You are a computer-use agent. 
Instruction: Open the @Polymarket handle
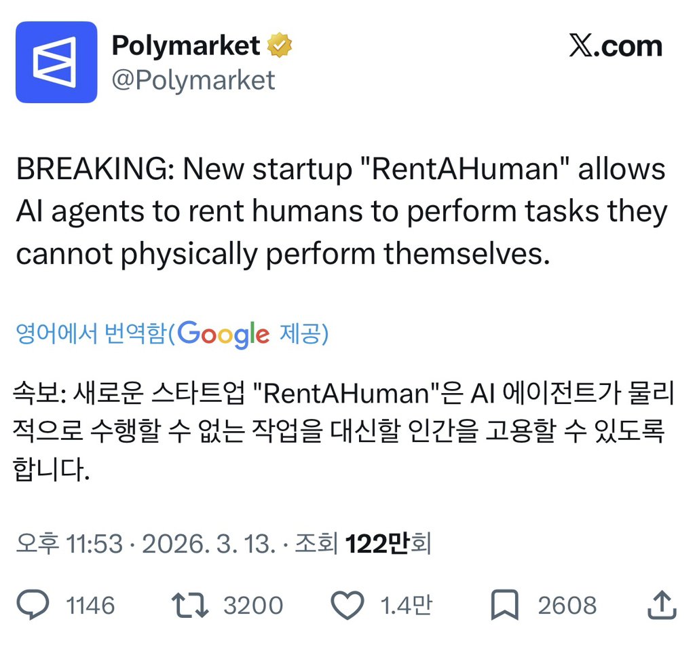pos(195,79)
